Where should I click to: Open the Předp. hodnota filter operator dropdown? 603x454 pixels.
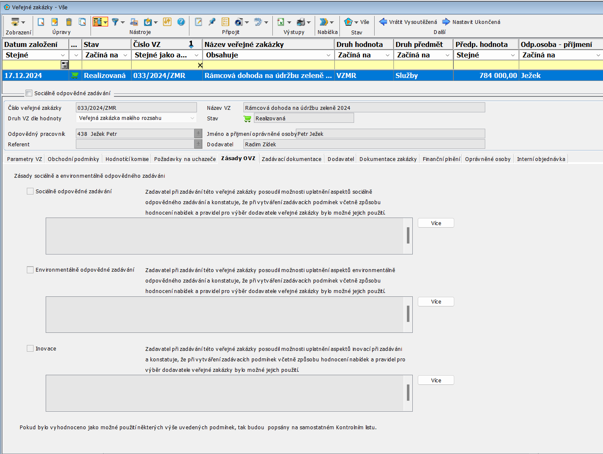point(512,55)
